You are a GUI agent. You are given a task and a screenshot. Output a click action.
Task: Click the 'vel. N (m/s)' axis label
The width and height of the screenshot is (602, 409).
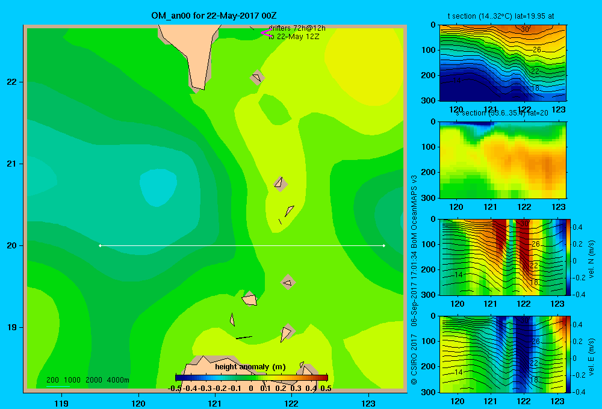pos(591,259)
